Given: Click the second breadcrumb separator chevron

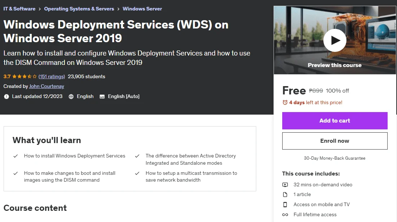Looking at the screenshot, I should pyautogui.click(x=118, y=9).
